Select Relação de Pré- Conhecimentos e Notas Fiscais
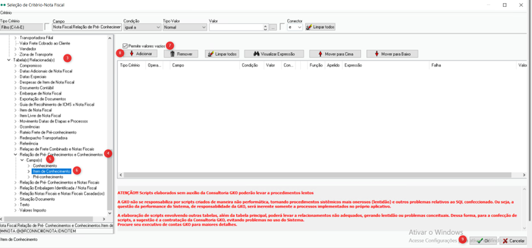 click(59, 182)
